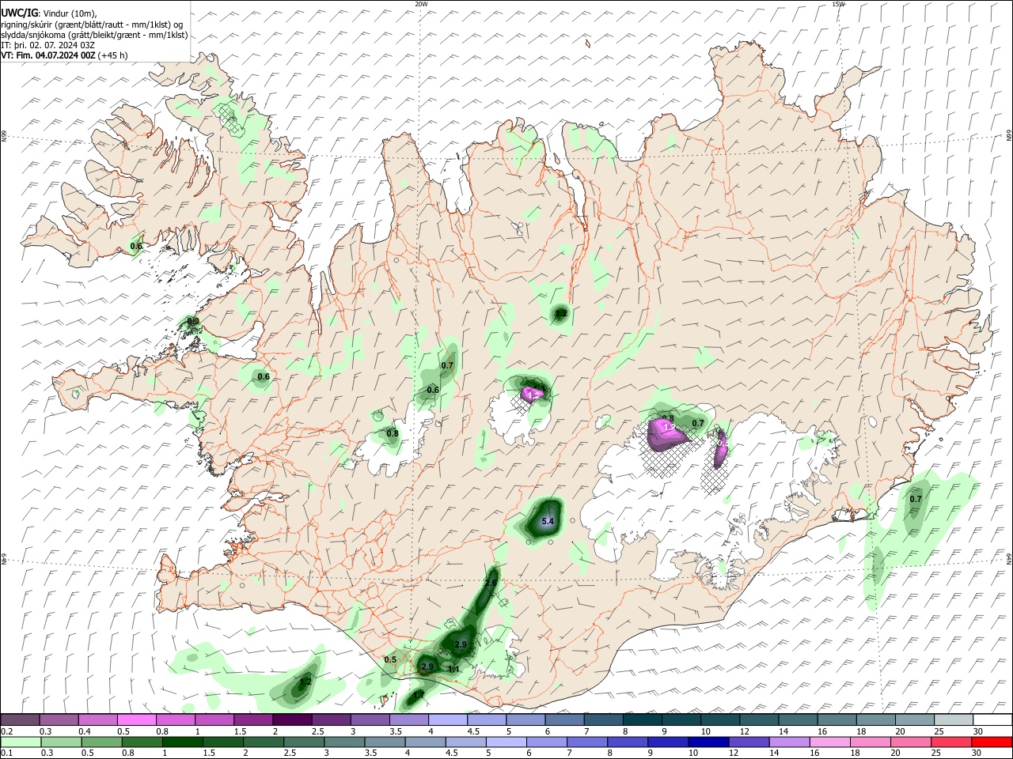The width and height of the screenshot is (1013, 759).
Task: Click the 0.8 value on the western glacier
Action: (393, 432)
